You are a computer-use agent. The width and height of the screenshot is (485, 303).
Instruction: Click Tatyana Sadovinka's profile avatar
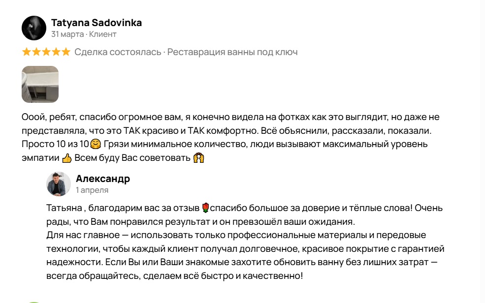click(34, 28)
